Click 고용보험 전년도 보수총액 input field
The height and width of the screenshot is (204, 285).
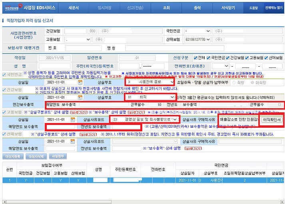coord(126,127)
